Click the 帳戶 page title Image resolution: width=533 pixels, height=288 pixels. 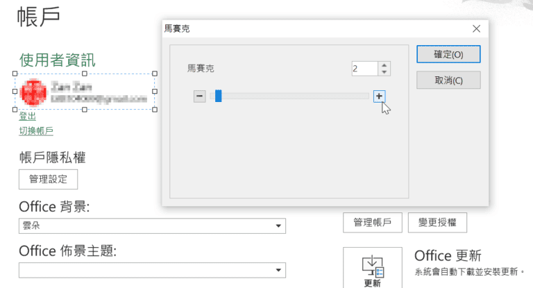coord(38,17)
